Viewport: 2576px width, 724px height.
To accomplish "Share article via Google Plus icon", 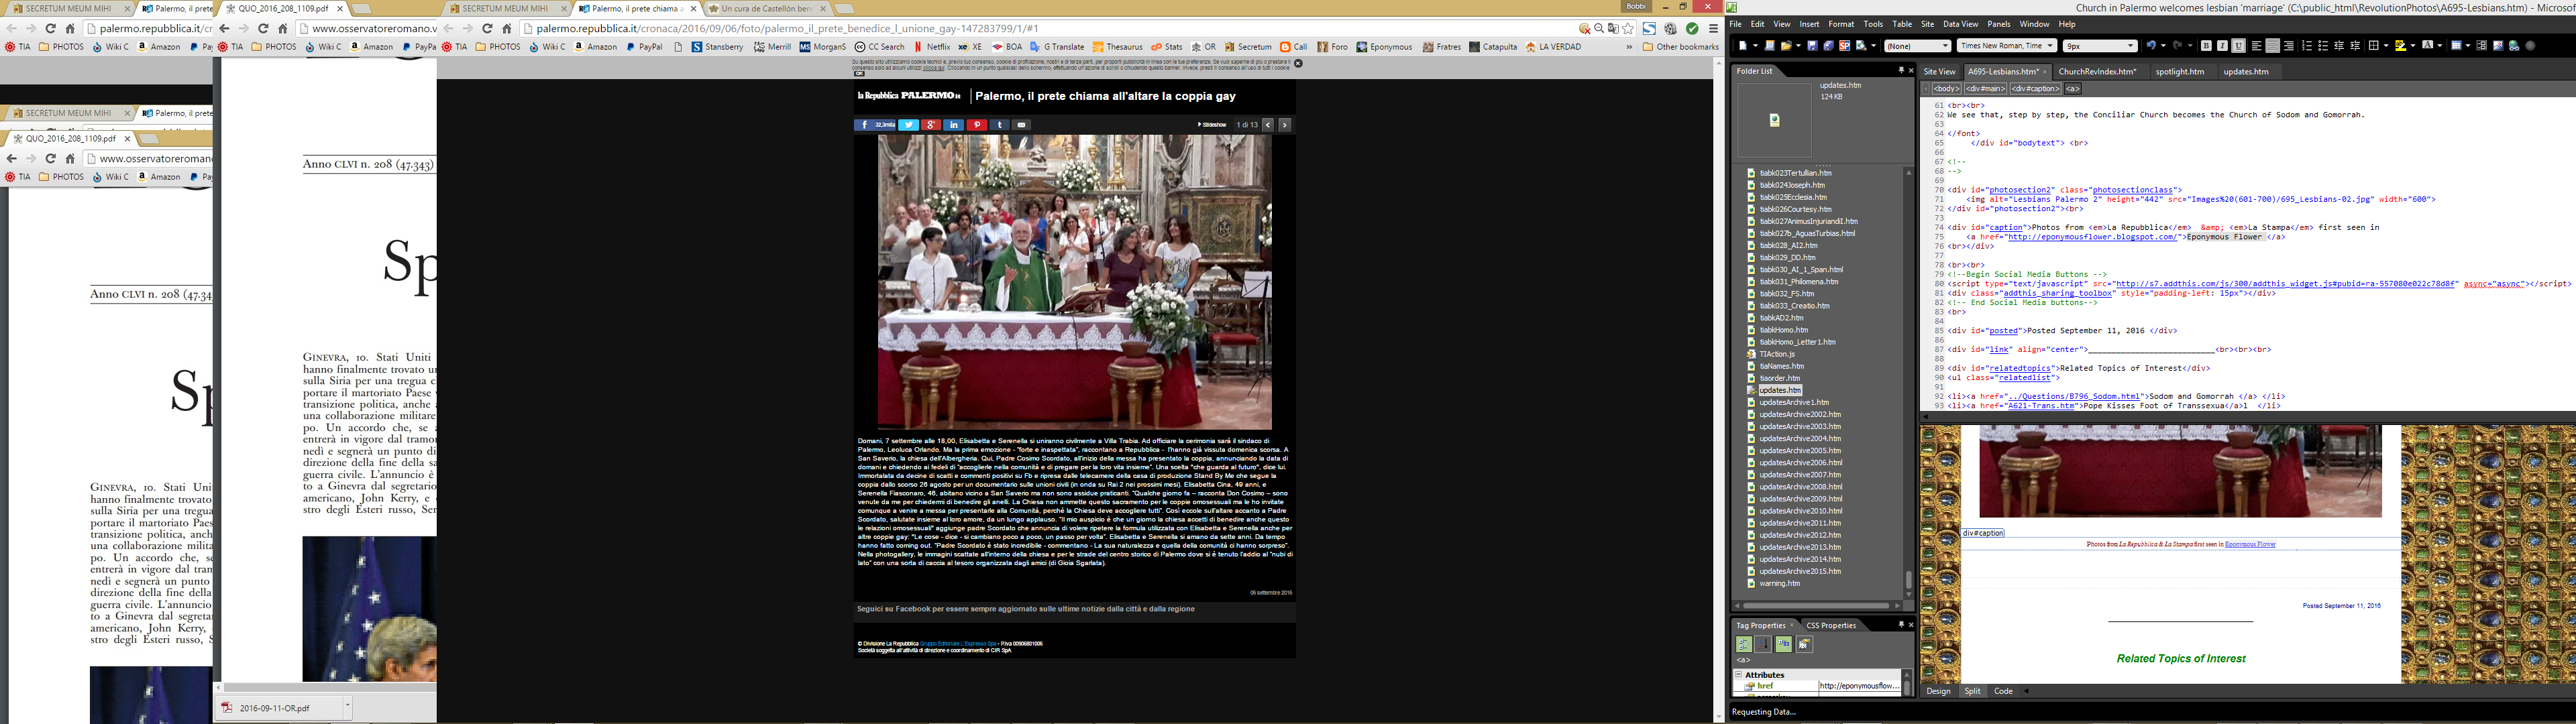I will pos(931,125).
